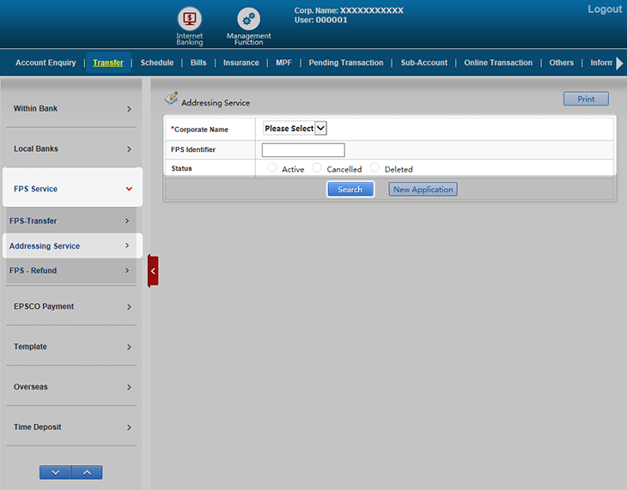Expand the Time Deposit menu
The height and width of the screenshot is (490, 627).
[x=71, y=427]
